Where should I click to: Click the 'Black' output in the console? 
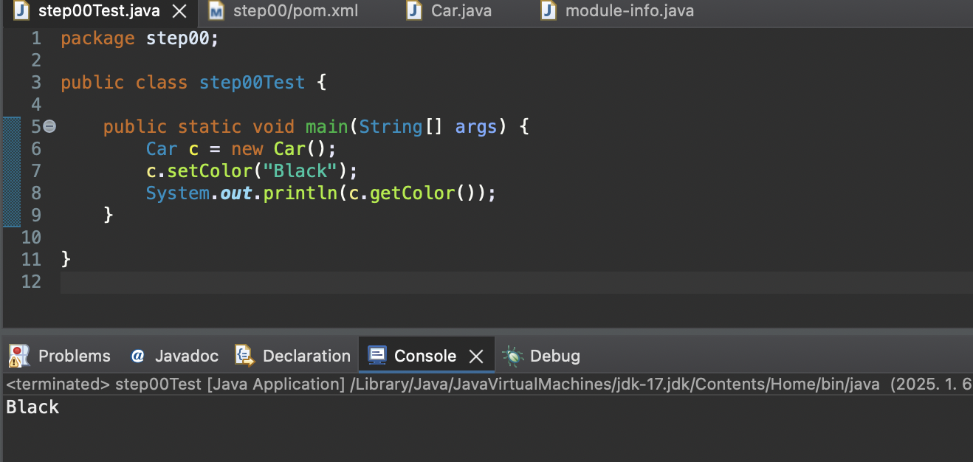32,407
